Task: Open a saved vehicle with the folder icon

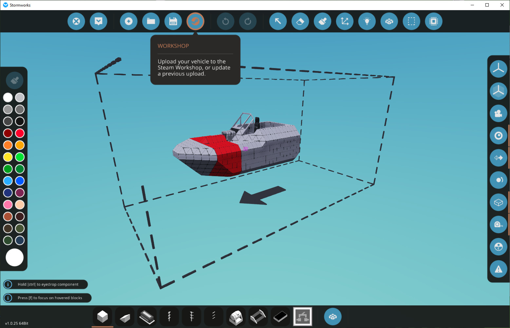Action: click(x=151, y=21)
